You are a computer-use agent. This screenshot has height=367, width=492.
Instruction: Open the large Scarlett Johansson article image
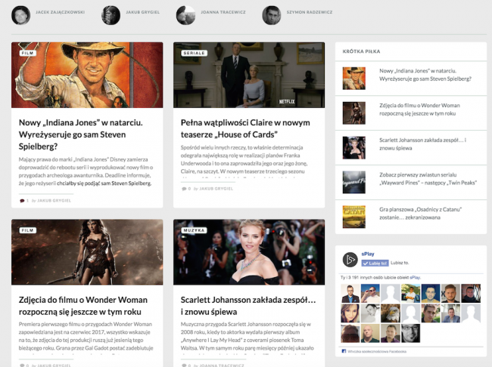[x=249, y=252]
